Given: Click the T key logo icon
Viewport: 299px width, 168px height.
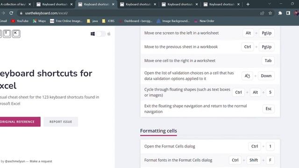Looking at the screenshot, I should [7, 34].
